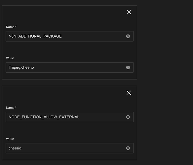Remove the N8N_ADDITIONAL_PACKAGE variable with its X icon
193x165 pixels.
click(129, 12)
